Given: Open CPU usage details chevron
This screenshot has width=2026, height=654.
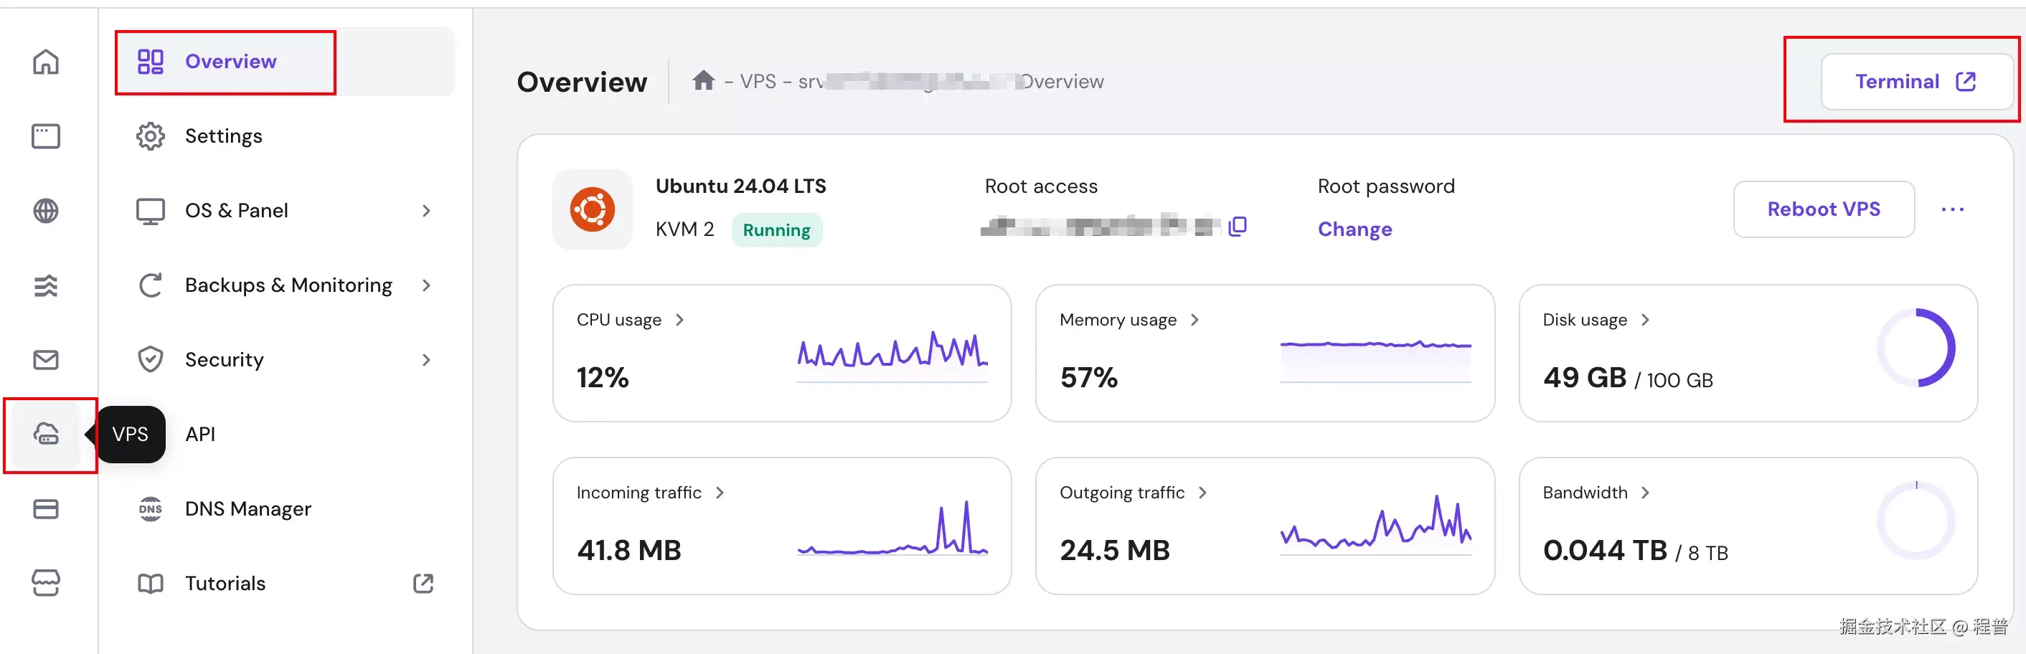Looking at the screenshot, I should coord(679,320).
